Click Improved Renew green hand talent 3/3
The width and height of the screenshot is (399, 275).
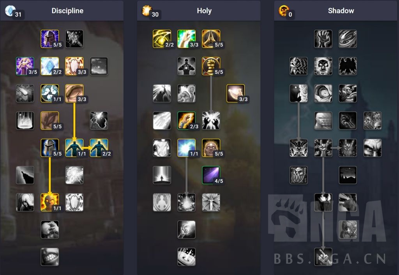(187, 39)
